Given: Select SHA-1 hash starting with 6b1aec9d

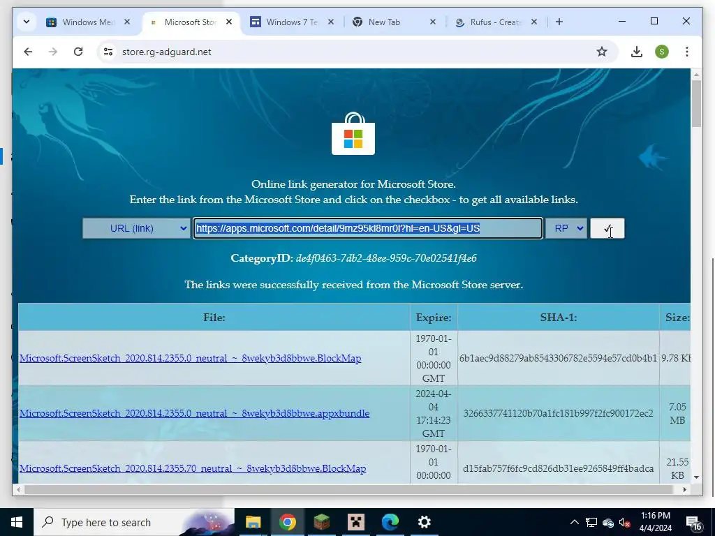Looking at the screenshot, I should click(x=558, y=358).
